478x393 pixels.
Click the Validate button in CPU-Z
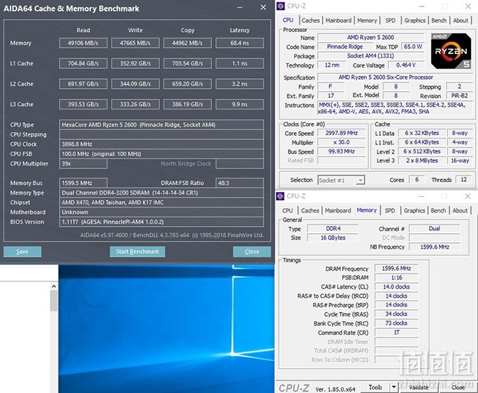tap(418, 387)
